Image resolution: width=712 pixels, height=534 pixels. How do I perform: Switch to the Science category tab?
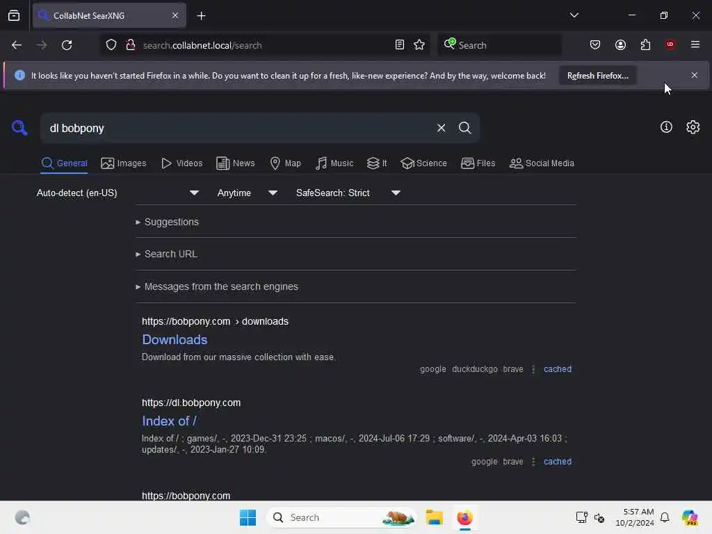click(x=423, y=163)
